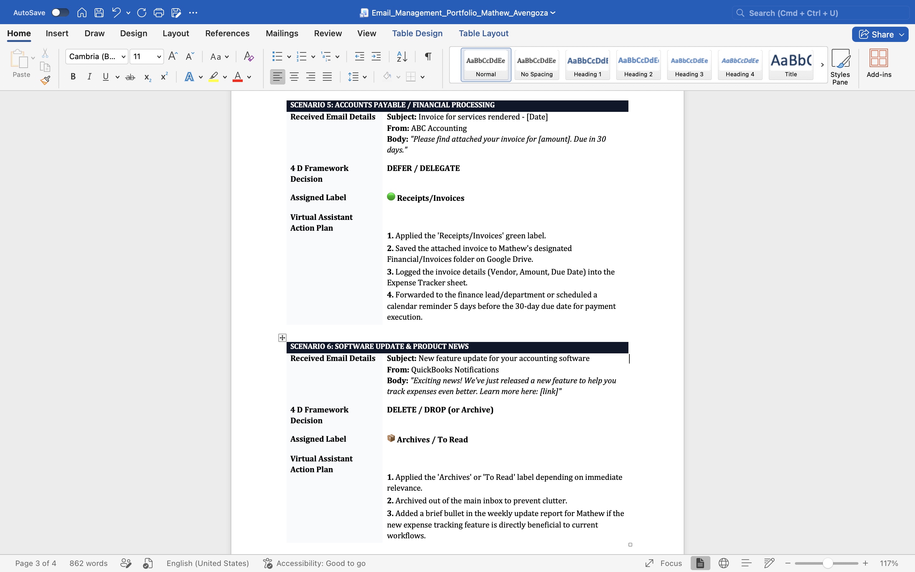Apply the No Spacing style
915x572 pixels.
(x=537, y=65)
